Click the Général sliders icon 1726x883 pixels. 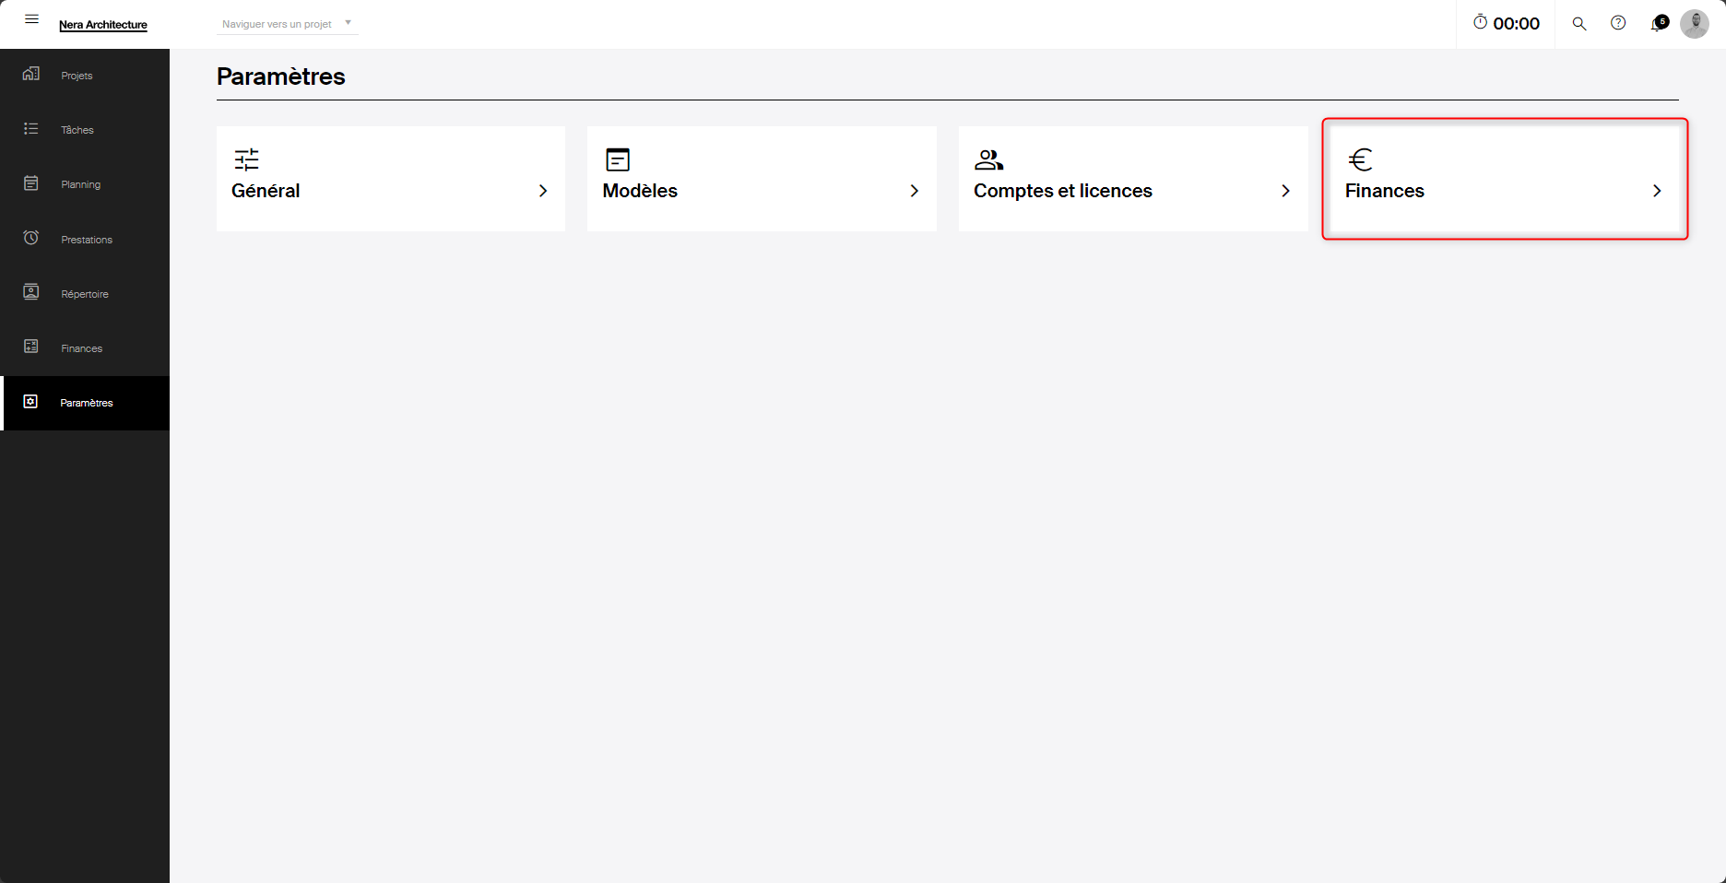[246, 159]
